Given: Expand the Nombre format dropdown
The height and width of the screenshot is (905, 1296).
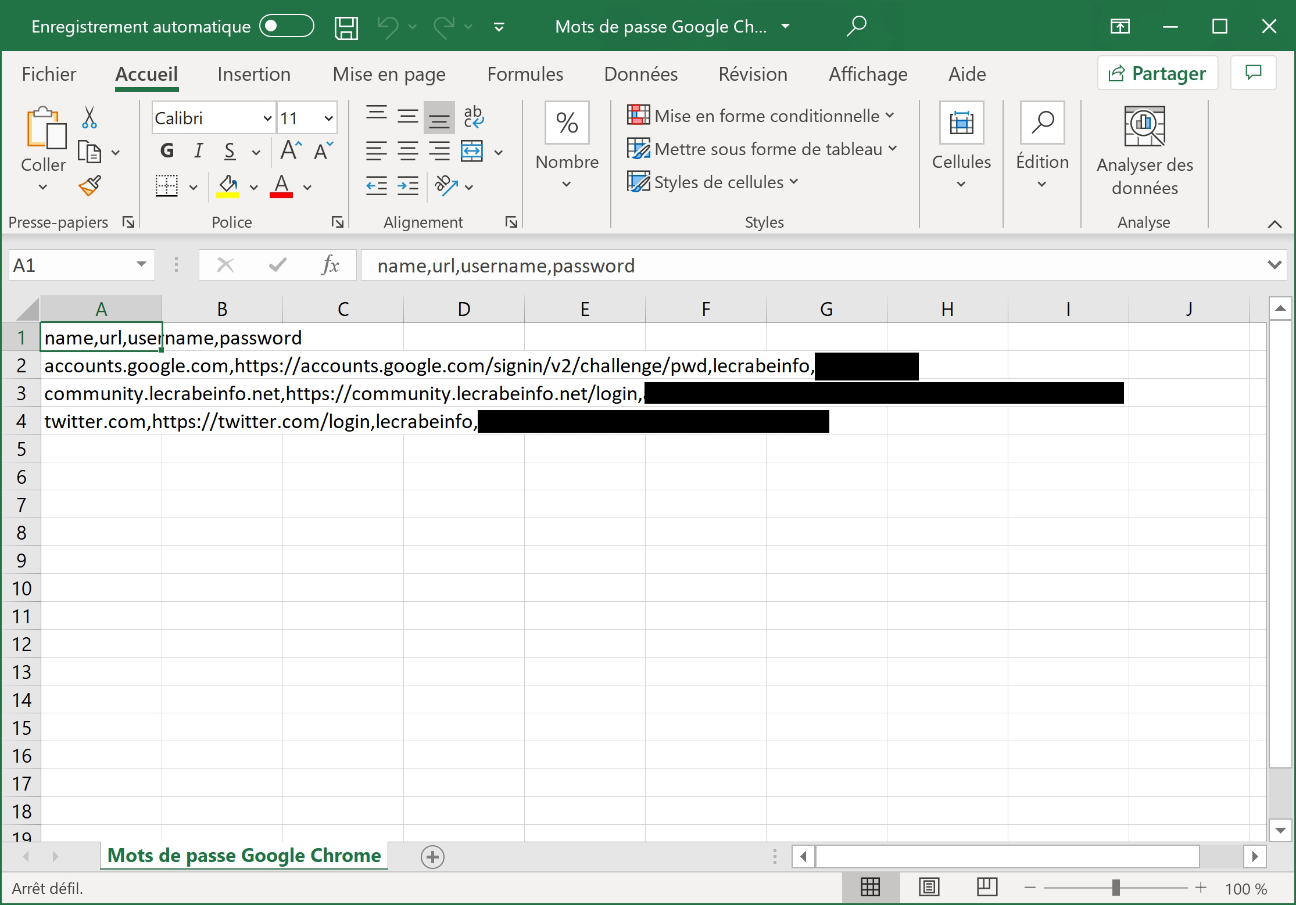Looking at the screenshot, I should (567, 185).
